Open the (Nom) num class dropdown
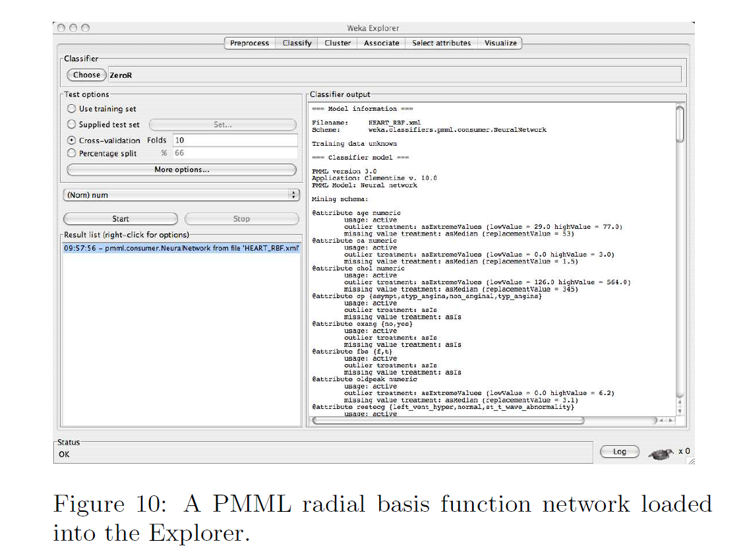Screen dimensions: 745x558 point(181,195)
